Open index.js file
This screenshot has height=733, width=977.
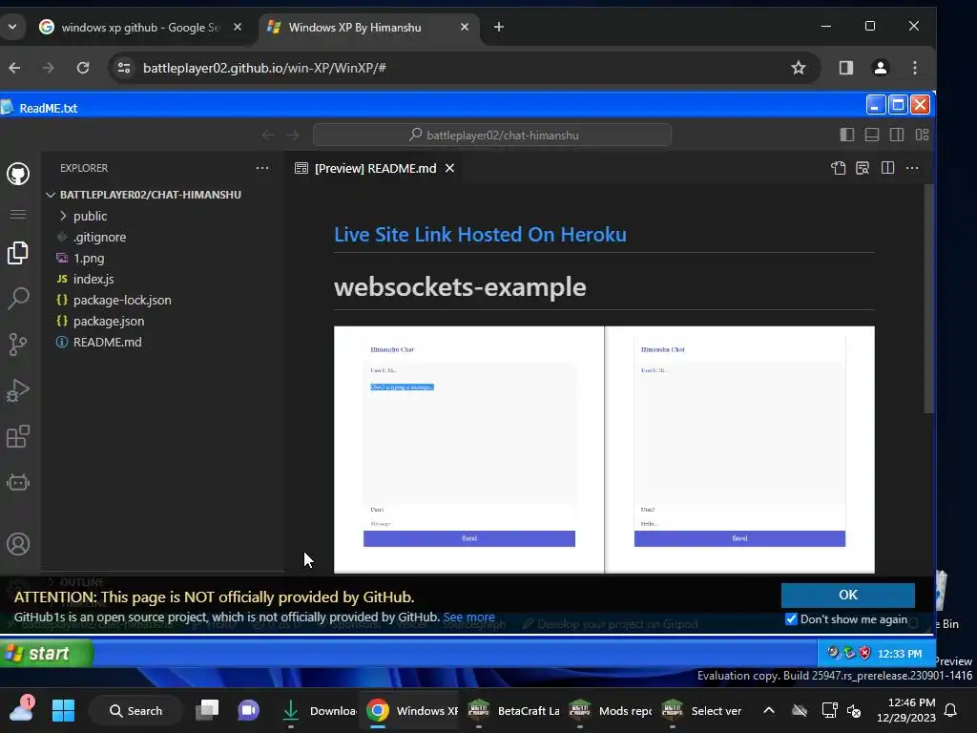click(94, 280)
